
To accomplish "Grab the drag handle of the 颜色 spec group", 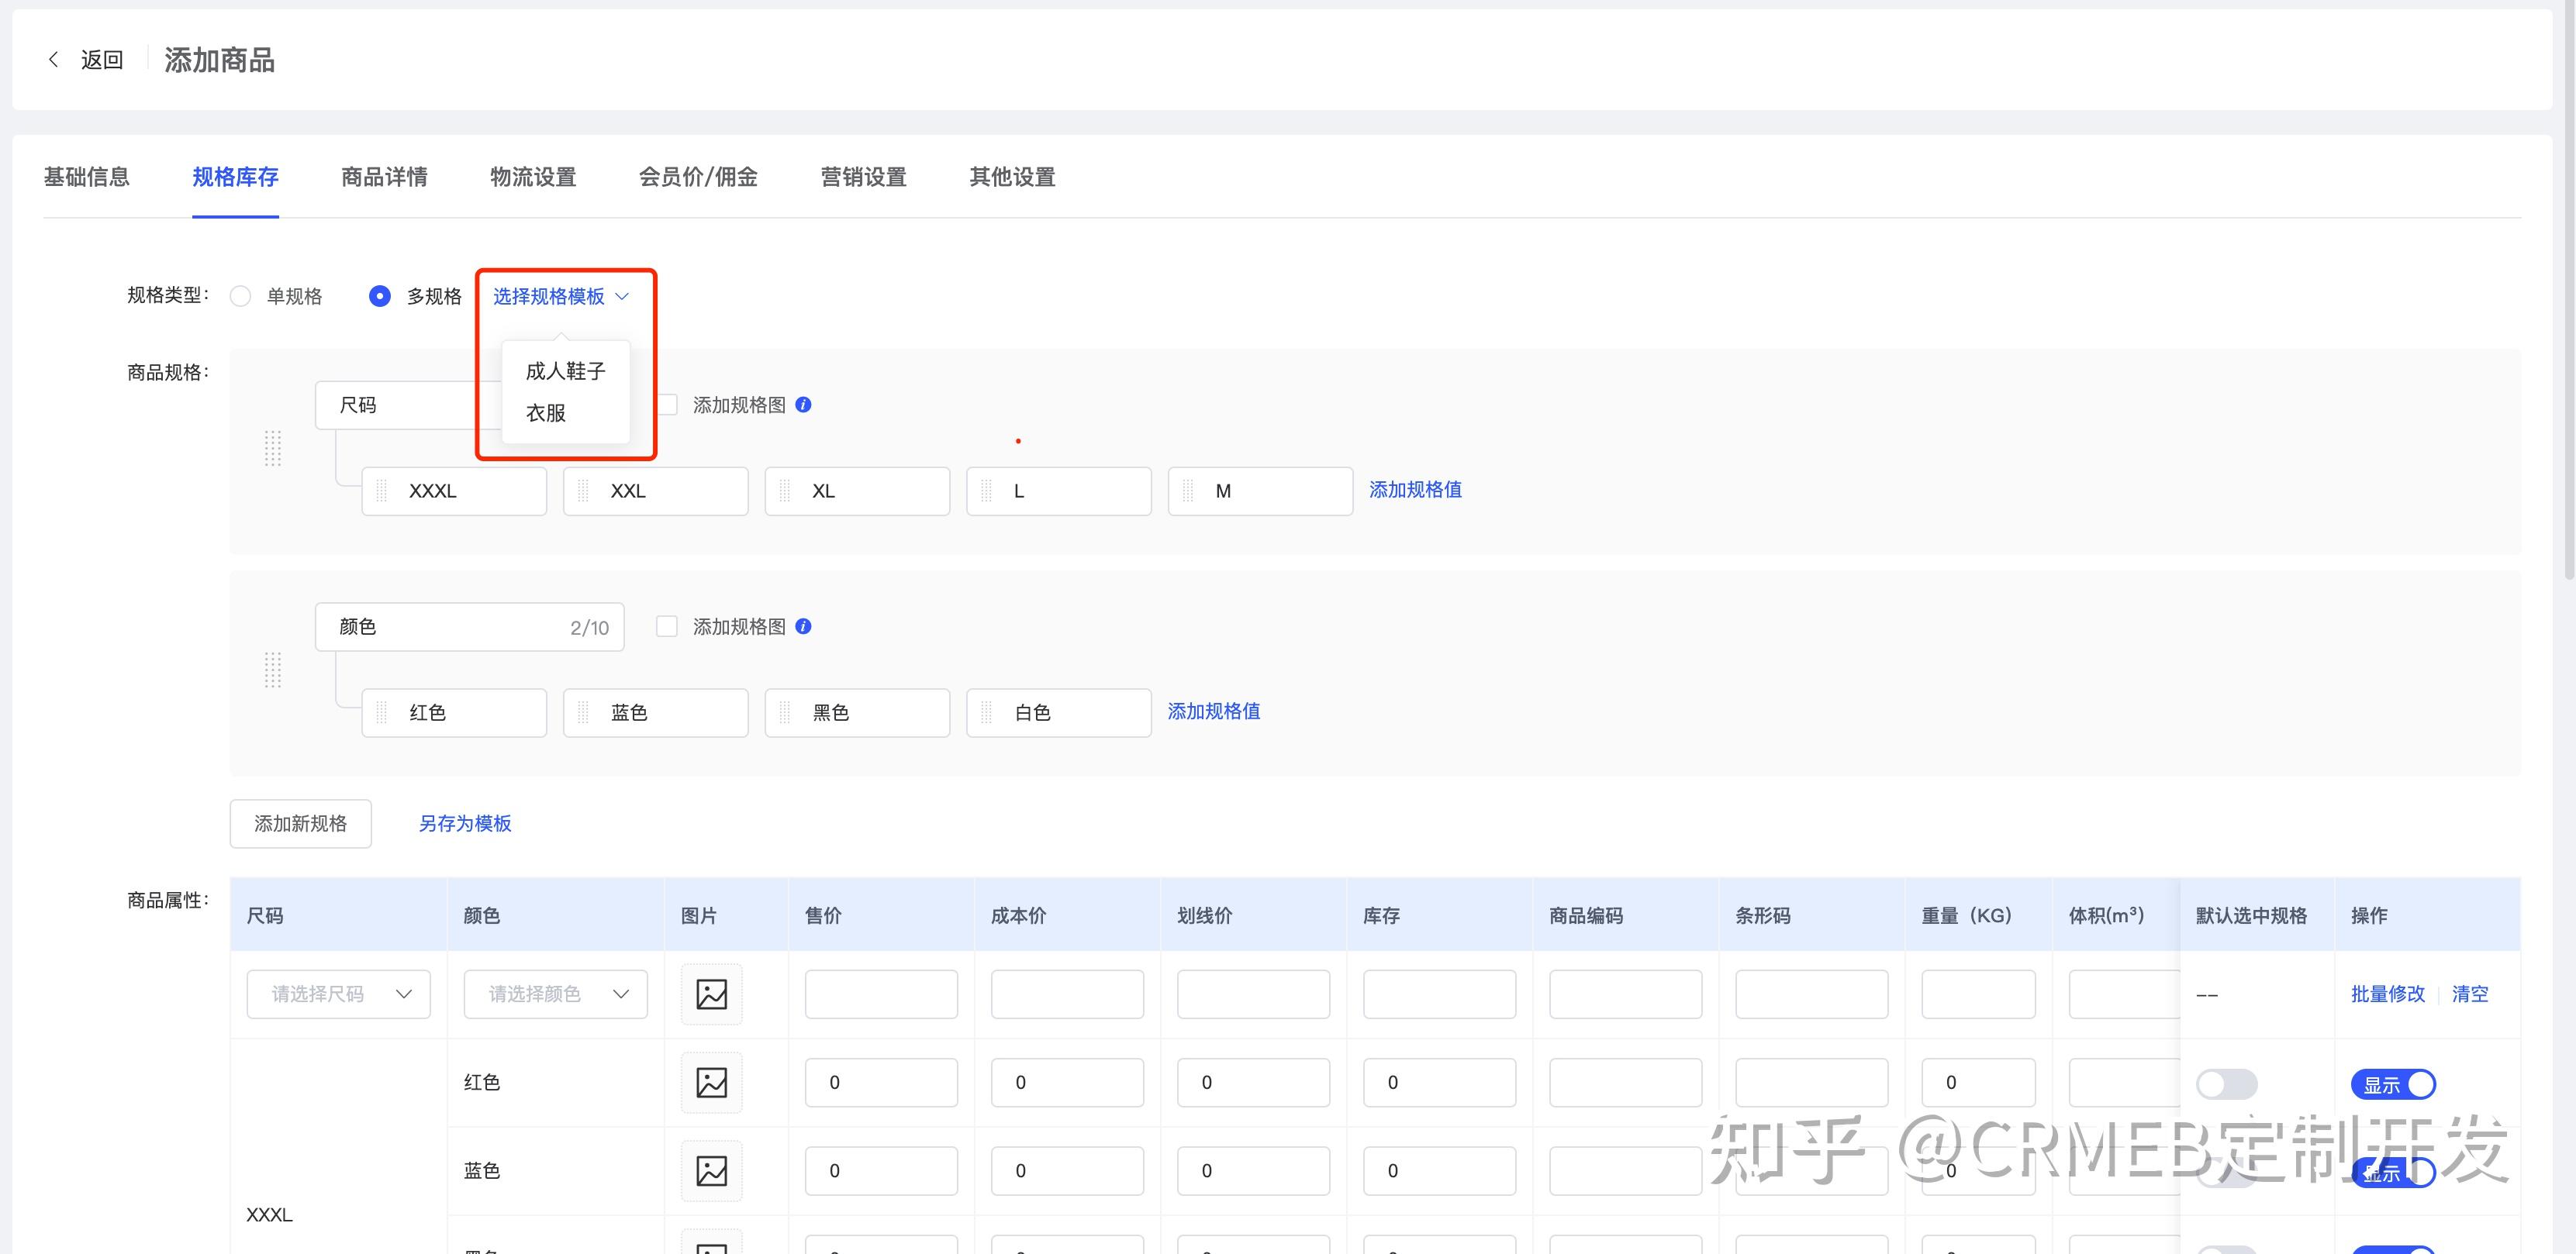I will coord(272,670).
